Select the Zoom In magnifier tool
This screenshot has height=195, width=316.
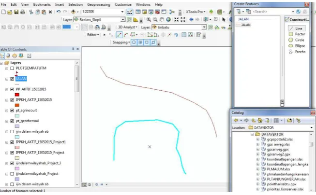point(149,19)
